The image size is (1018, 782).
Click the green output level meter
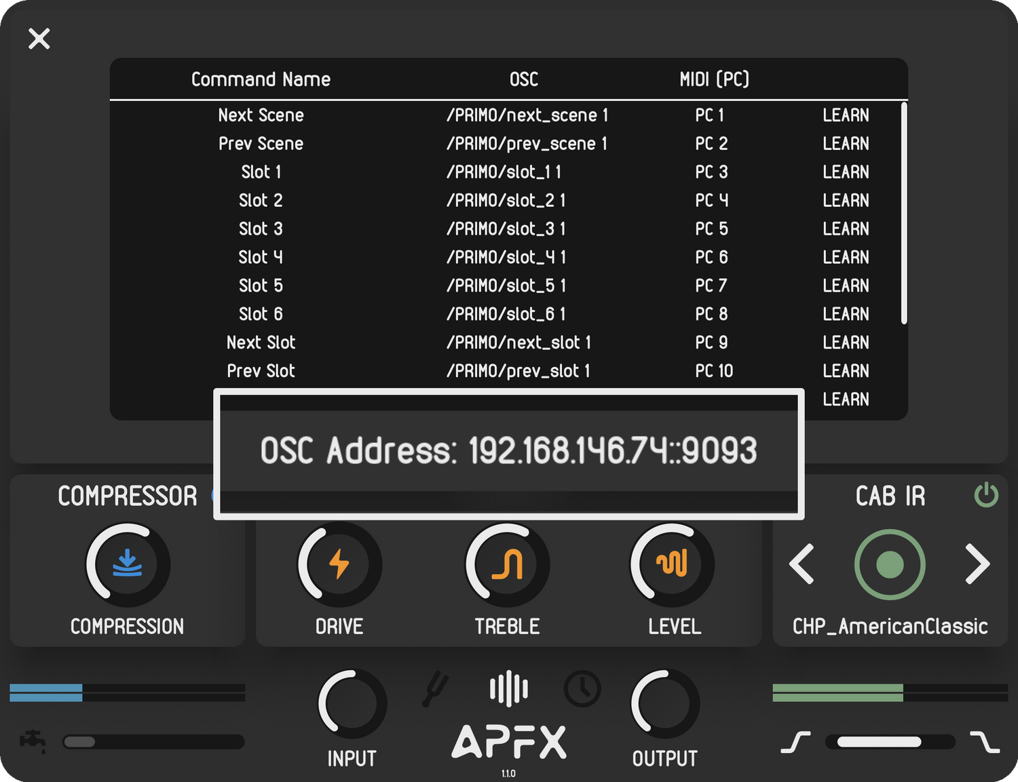(890, 692)
